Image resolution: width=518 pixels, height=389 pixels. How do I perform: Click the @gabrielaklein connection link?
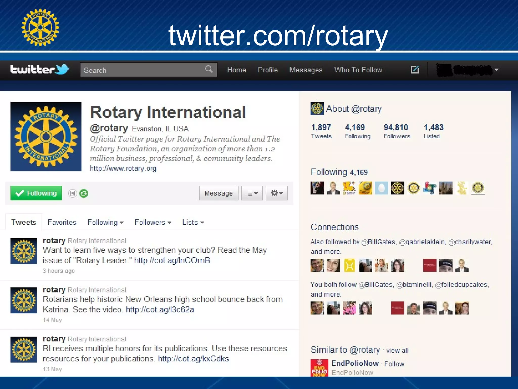[422, 242]
